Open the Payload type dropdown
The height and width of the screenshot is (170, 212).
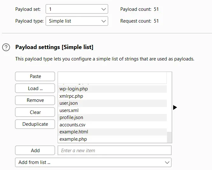click(x=77, y=21)
